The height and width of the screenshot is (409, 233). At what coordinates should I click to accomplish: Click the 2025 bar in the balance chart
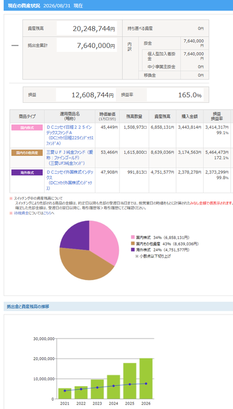coord(130,381)
